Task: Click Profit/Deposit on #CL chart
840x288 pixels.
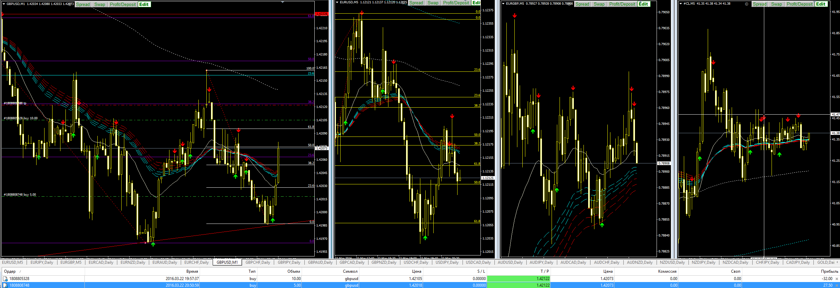Action: tap(800, 4)
